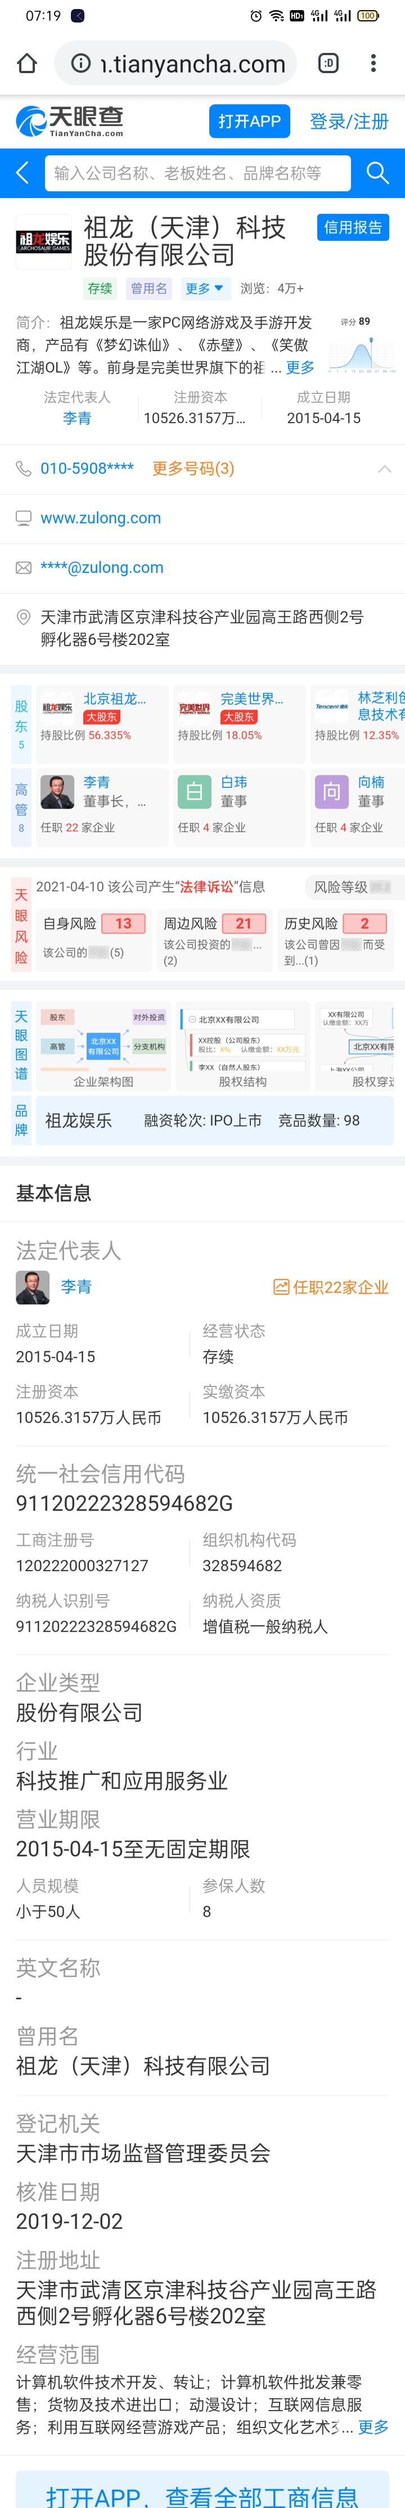Open 股权结构 diagram thumbnail

tap(242, 1046)
